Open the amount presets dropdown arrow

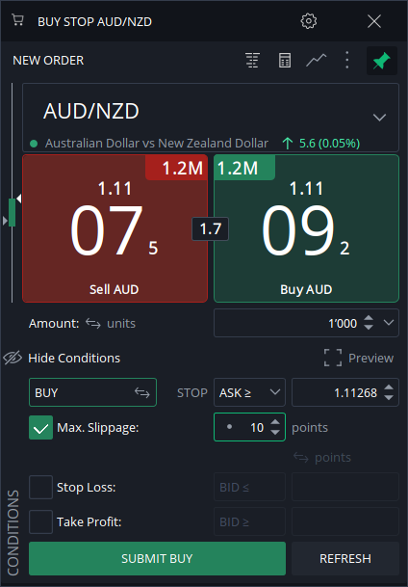[389, 322]
